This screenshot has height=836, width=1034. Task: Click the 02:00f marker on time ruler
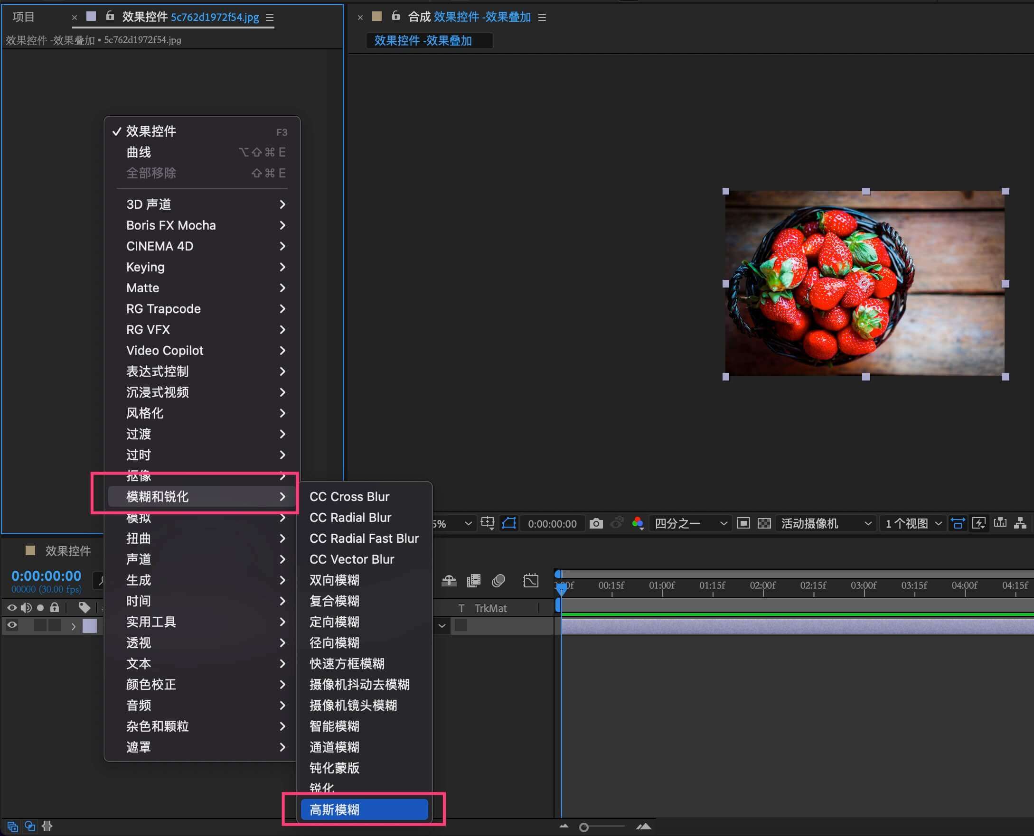coord(763,586)
